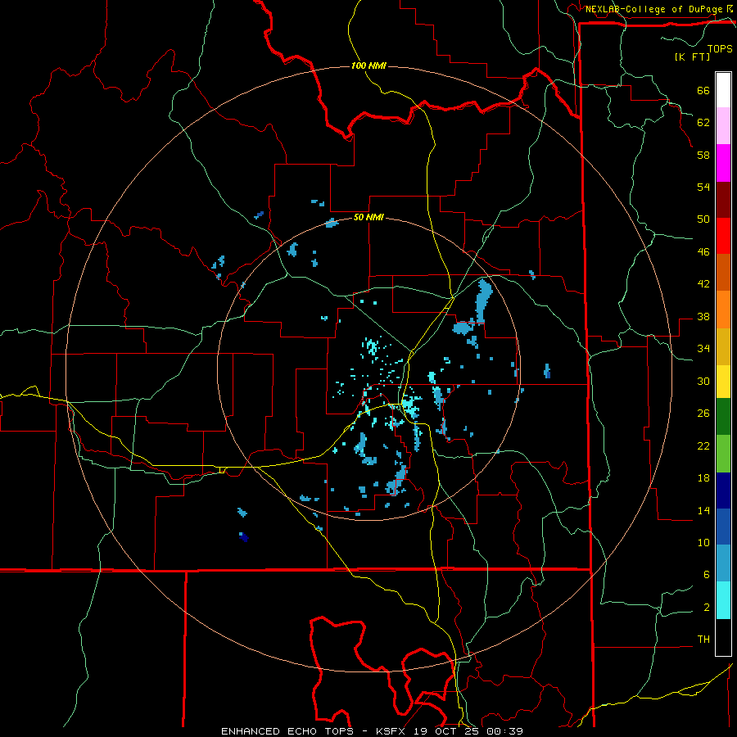This screenshot has height=737, width=737.
Task: Click the 66 value on the scale
Action: 703,90
